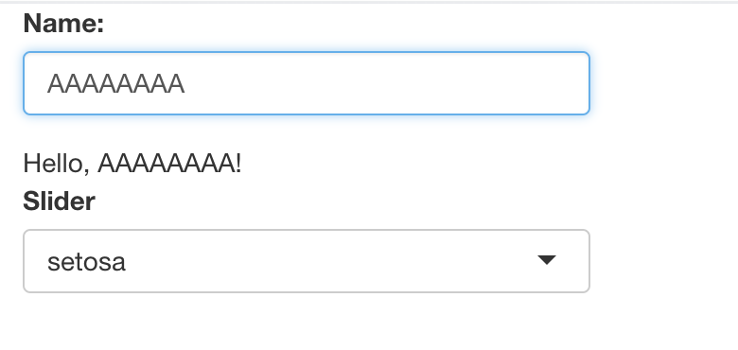Viewport: 738px width, 350px height.
Task: Click blank space below the setosa dropdown
Action: [307, 323]
